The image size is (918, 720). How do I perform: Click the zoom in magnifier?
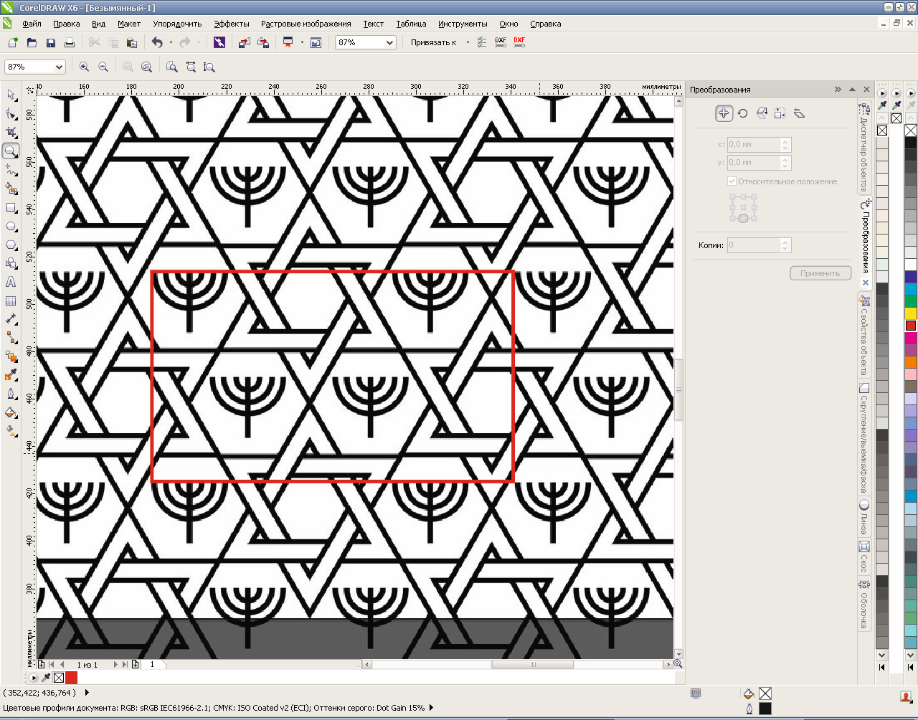84,67
